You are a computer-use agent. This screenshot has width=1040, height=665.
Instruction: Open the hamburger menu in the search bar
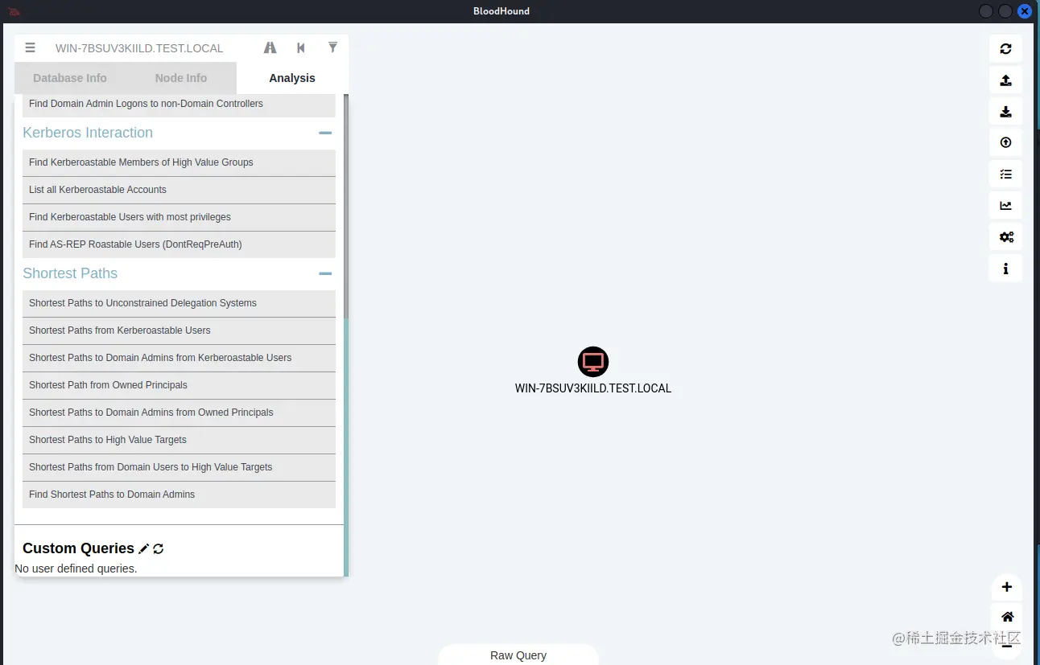(x=30, y=47)
